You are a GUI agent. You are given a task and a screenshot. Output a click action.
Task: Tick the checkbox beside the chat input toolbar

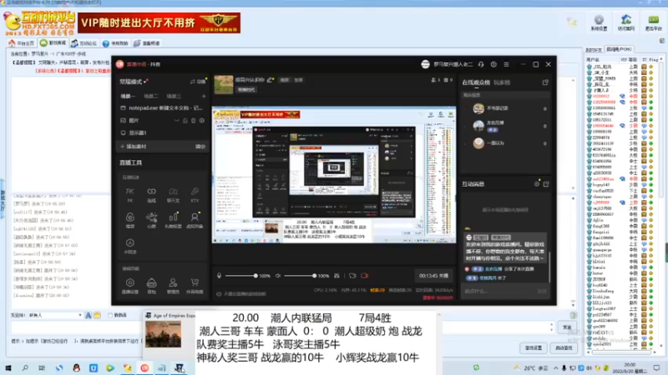pos(110,316)
